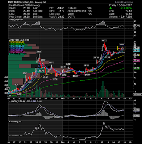Click the 12.30 low price label
The image size is (142, 144).
tap(55, 79)
